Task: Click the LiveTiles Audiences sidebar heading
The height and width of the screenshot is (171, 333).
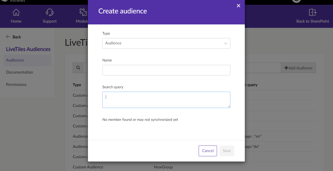Action: (28, 49)
